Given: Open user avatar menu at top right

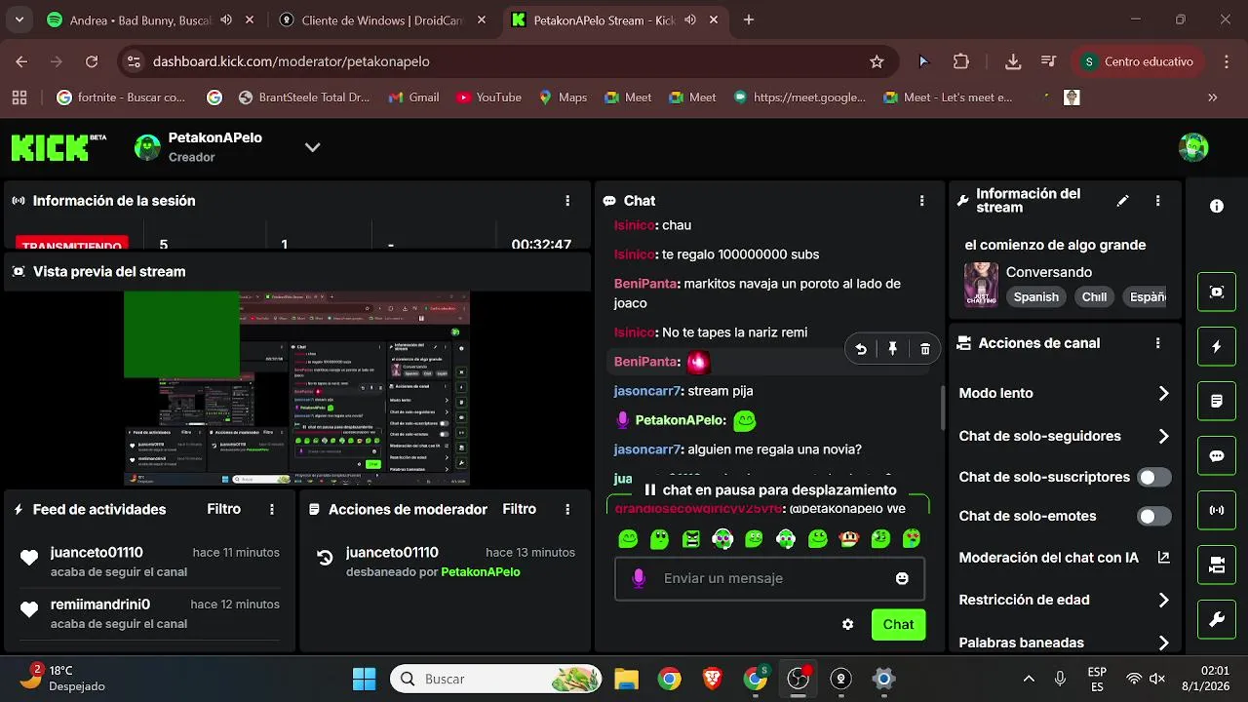Looking at the screenshot, I should pos(1193,147).
